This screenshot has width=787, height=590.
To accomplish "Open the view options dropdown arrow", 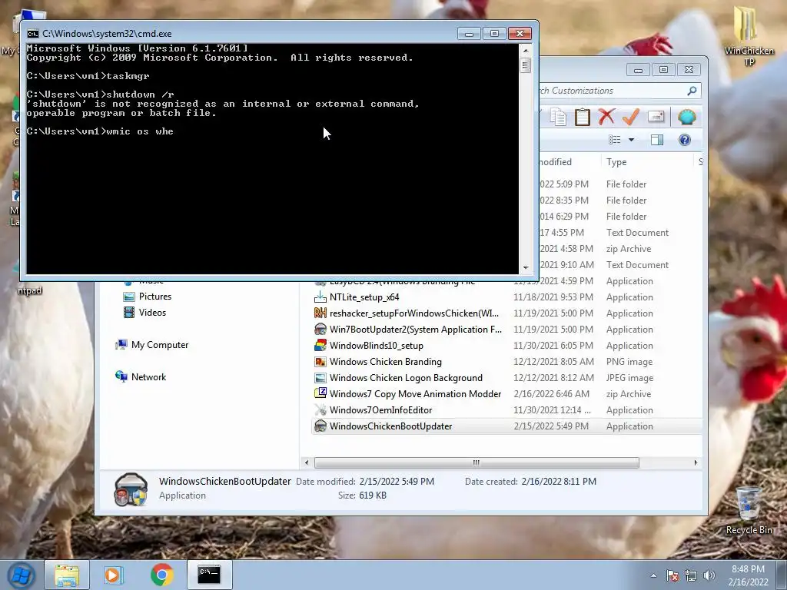I will coord(632,140).
